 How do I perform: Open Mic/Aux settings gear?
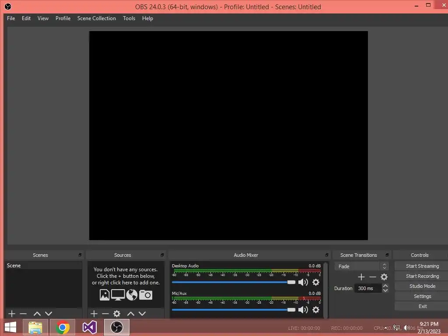point(316,310)
